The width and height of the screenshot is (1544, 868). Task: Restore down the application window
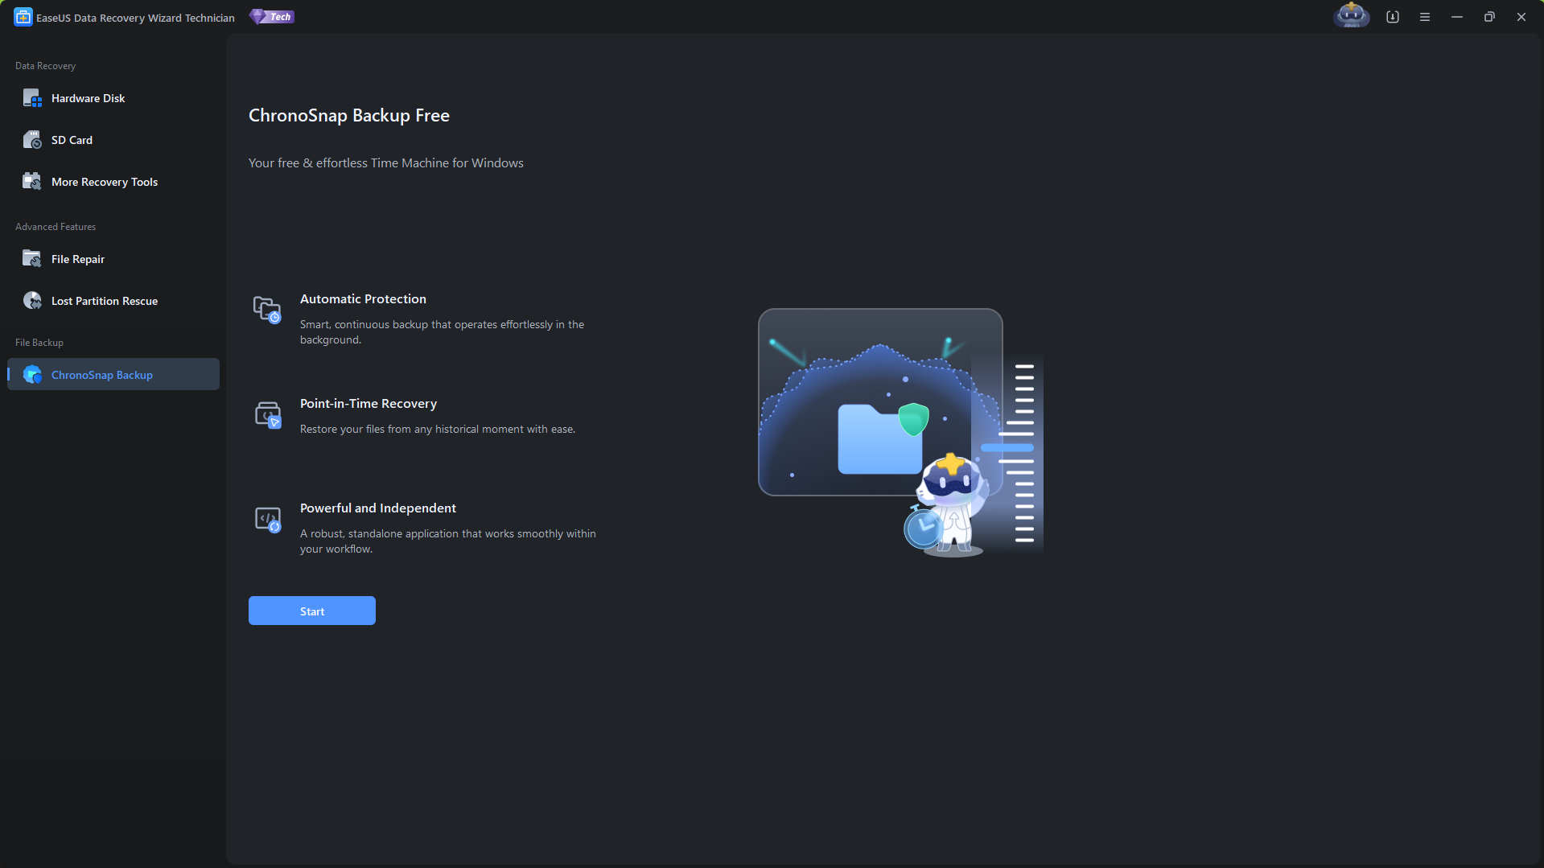[x=1489, y=17]
